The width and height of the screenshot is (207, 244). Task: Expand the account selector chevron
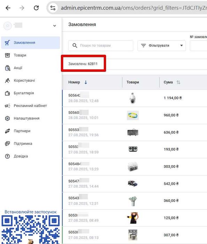tap(55, 26)
